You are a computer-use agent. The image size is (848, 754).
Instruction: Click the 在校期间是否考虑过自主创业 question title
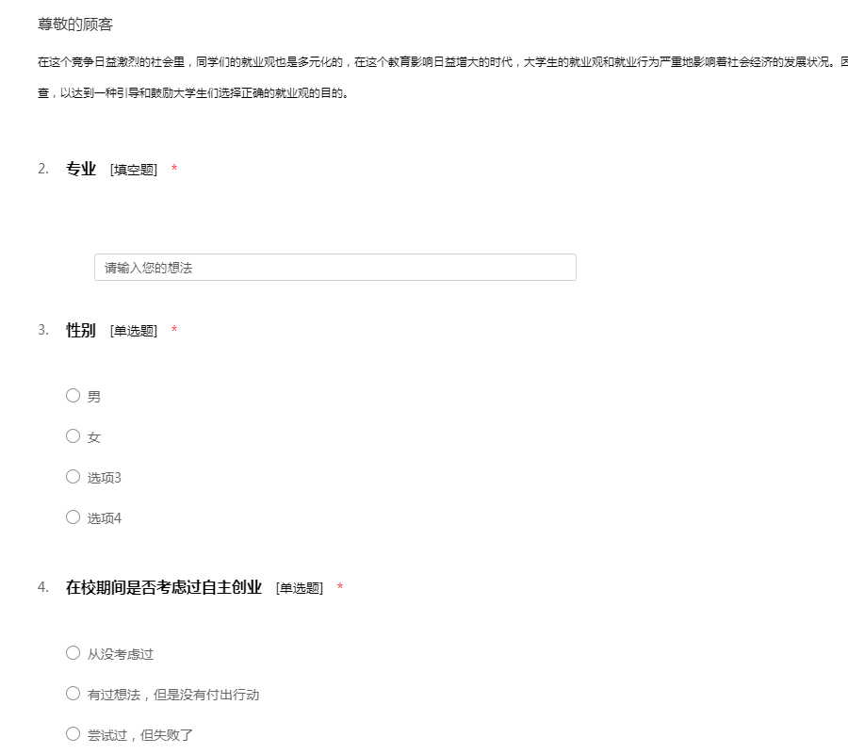click(x=164, y=587)
